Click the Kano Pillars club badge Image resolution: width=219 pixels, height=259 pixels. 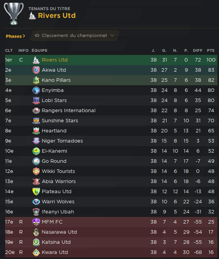tap(36, 80)
